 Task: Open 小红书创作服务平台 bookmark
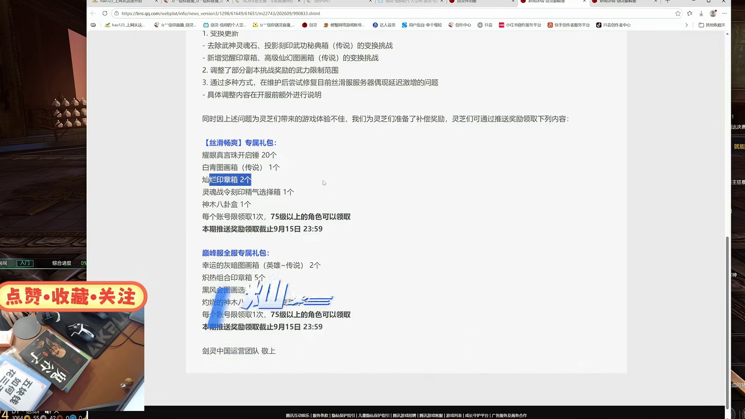point(520,25)
